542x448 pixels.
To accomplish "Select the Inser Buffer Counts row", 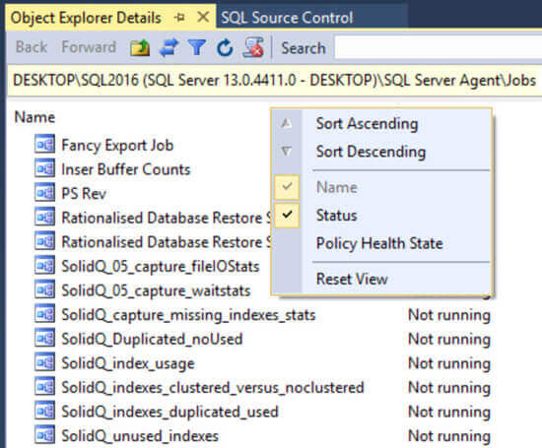I will tap(126, 169).
